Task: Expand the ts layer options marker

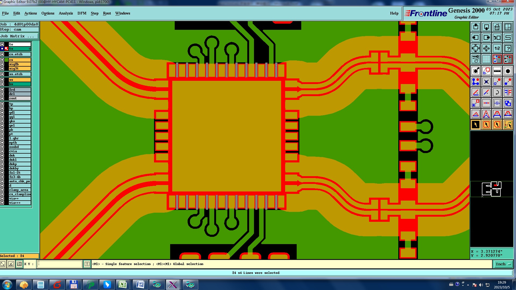Action: [x=30, y=49]
